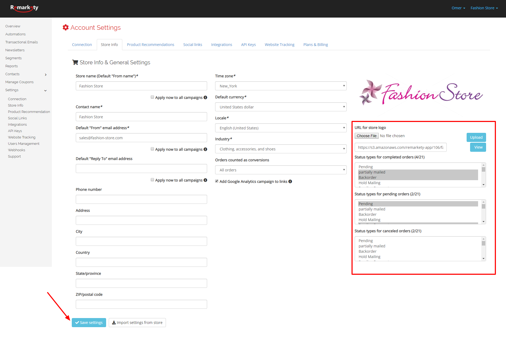This screenshot has height=359, width=506.
Task: Click the store logo URL text field
Action: tap(400, 147)
